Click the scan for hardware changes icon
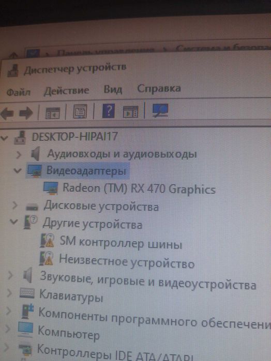 160,111
